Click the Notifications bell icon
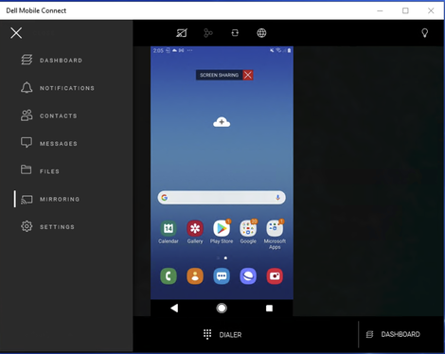The image size is (445, 354). [27, 87]
